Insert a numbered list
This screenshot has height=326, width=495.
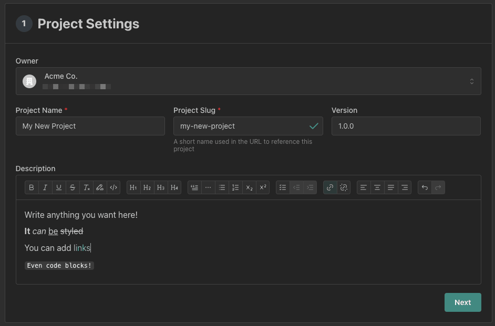[x=235, y=187]
